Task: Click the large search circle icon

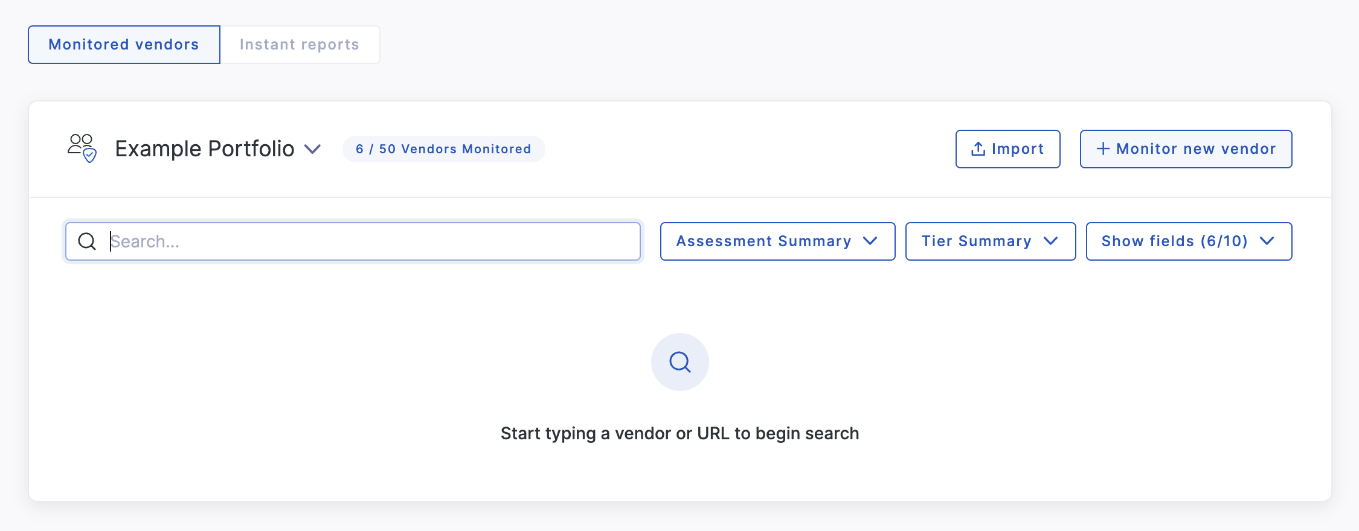Action: 679,362
